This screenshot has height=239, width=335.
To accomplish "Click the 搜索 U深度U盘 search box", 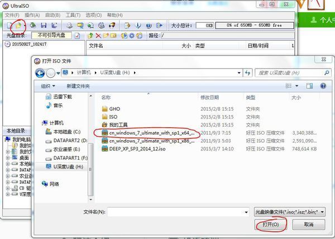I will (x=293, y=73).
